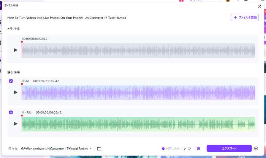Click the AI credit purple icon

click(x=163, y=149)
